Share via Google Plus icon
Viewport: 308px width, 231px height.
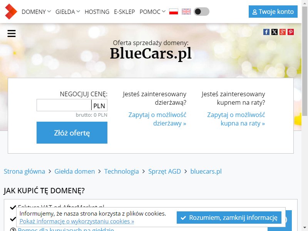click(283, 32)
